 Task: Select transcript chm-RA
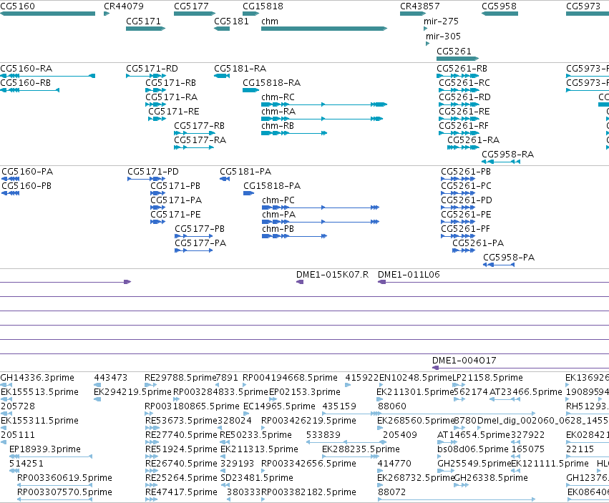click(x=278, y=112)
